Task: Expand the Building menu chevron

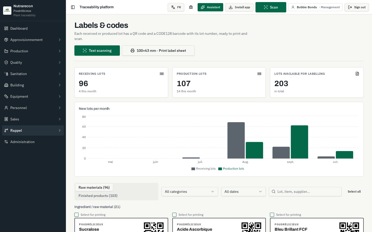Action: coord(60,85)
